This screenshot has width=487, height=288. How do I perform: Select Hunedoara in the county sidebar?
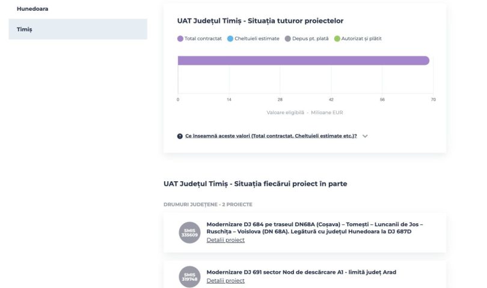pyautogui.click(x=32, y=9)
